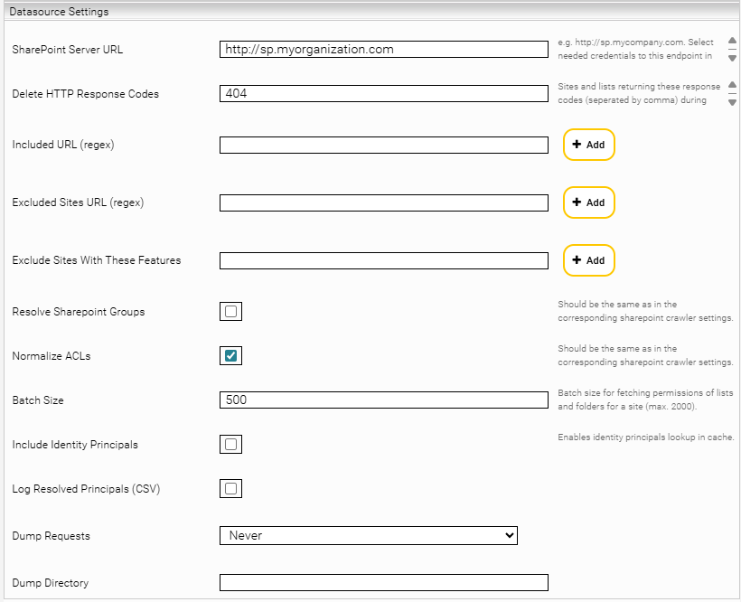Focus the Exclude Sites With These Features field
741x602 pixels.
pos(383,261)
